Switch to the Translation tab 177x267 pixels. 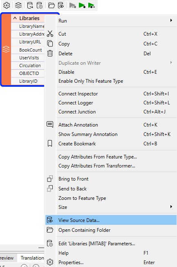click(32, 258)
